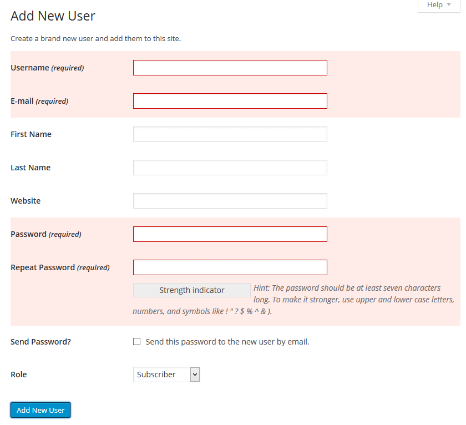Click the First Name label
The image size is (466, 425).
tap(31, 134)
